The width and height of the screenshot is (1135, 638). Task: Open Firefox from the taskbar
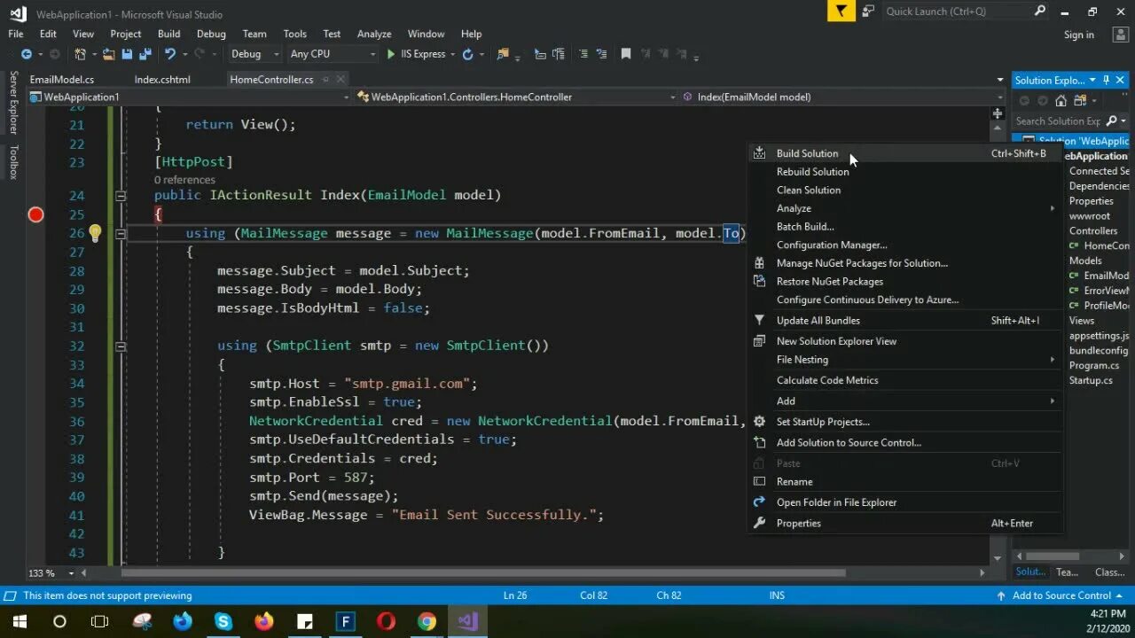coord(263,621)
